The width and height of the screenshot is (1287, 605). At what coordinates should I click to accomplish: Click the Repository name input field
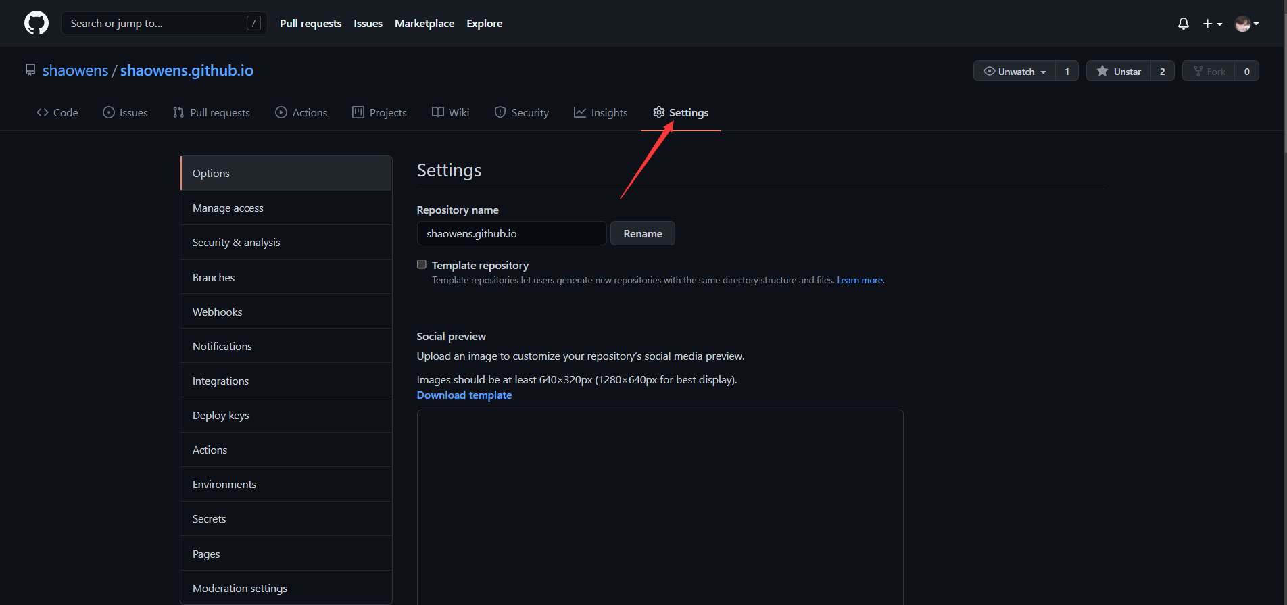pos(512,233)
